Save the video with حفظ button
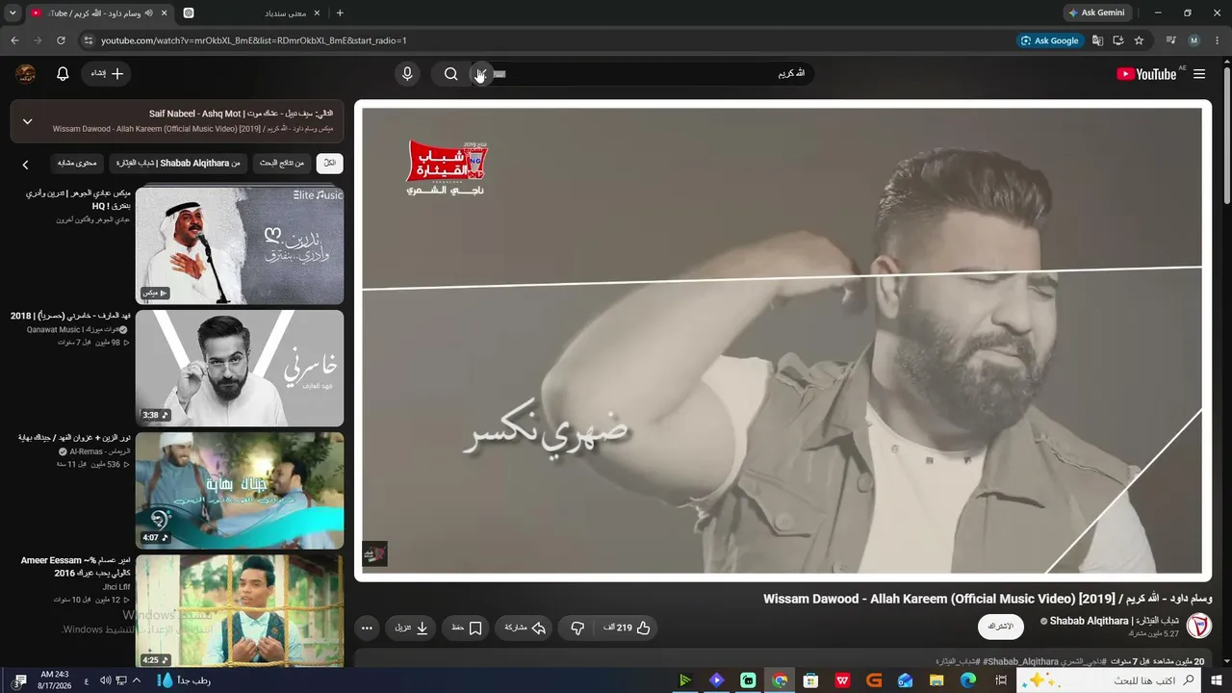The width and height of the screenshot is (1232, 693). 468,628
